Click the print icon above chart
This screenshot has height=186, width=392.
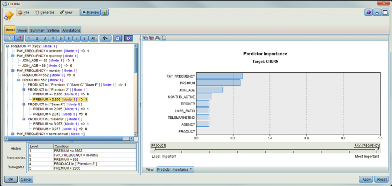point(157,38)
